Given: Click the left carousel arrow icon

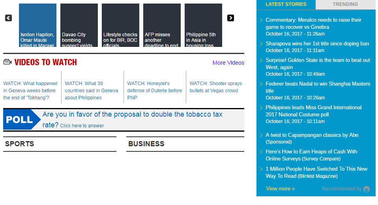Looking at the screenshot, I should 8,18.
